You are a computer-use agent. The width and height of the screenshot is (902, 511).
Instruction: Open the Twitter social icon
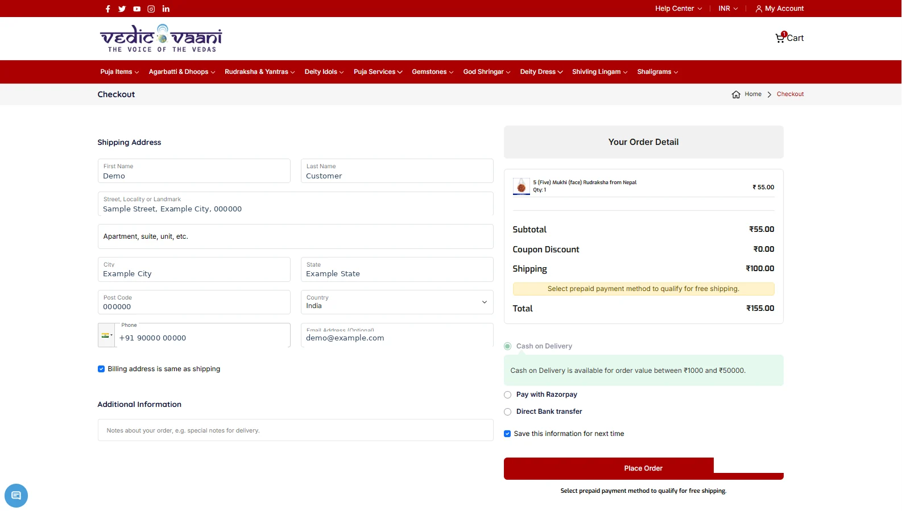pos(122,9)
